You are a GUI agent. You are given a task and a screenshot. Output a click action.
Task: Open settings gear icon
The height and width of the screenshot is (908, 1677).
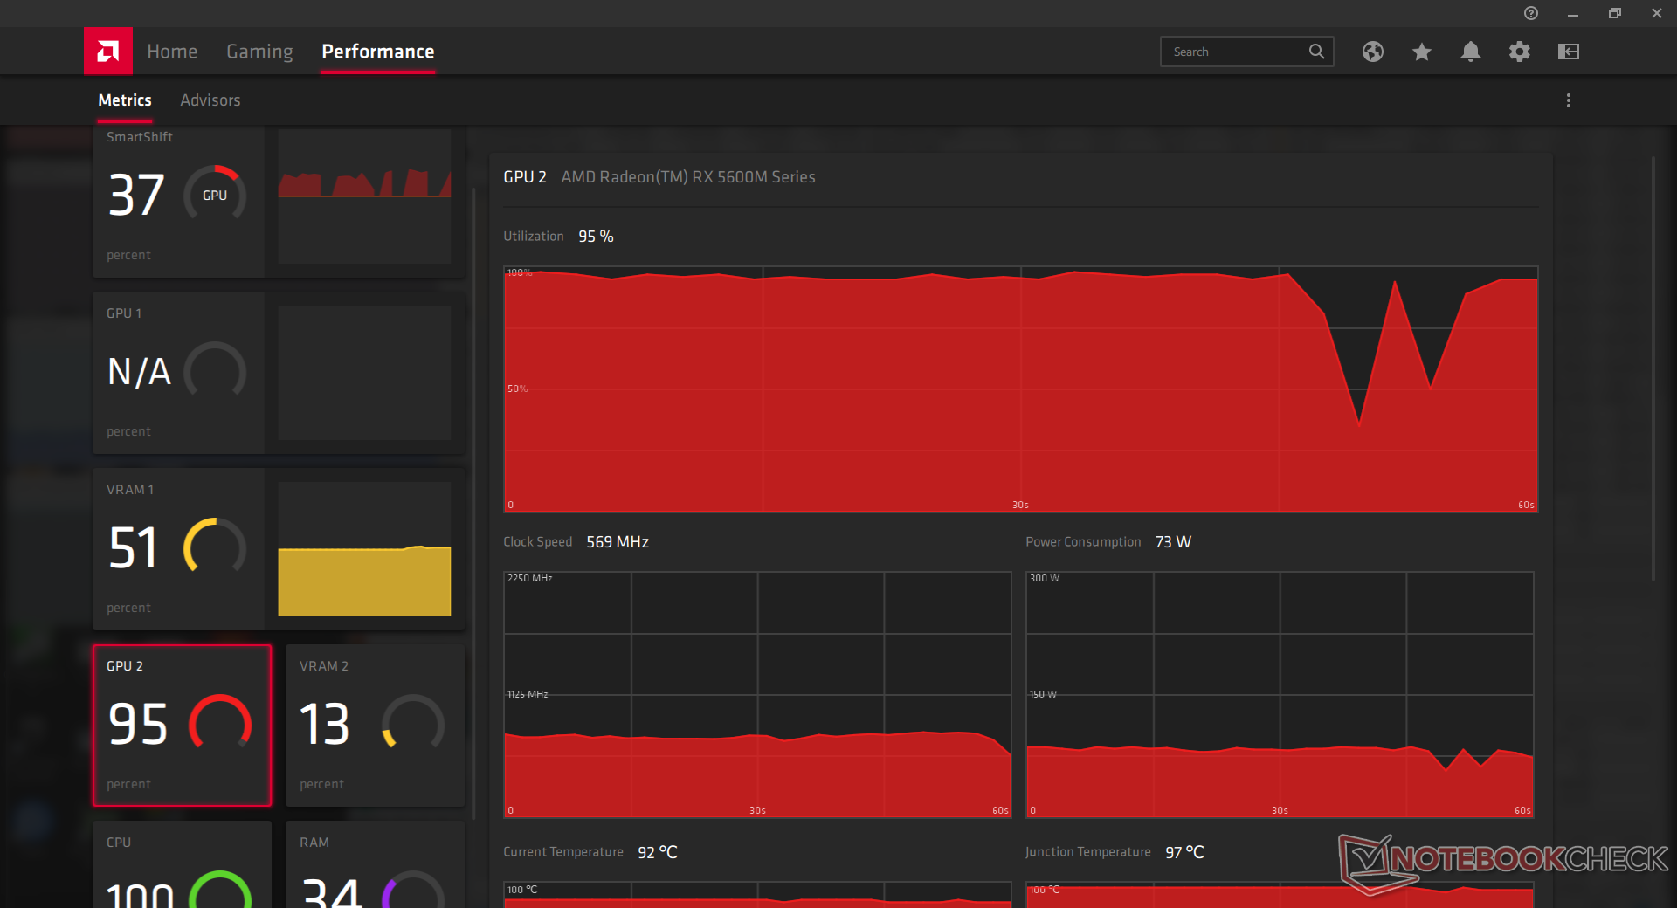coord(1520,52)
